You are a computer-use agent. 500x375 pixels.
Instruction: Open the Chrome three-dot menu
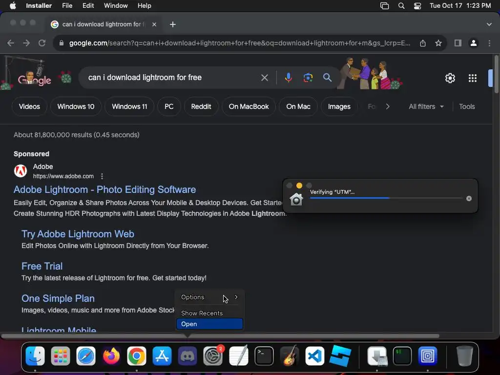pyautogui.click(x=489, y=43)
